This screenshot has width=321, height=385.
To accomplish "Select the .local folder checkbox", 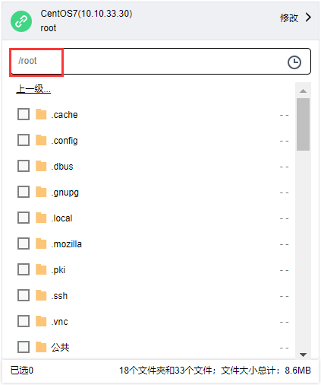I will pos(24,218).
